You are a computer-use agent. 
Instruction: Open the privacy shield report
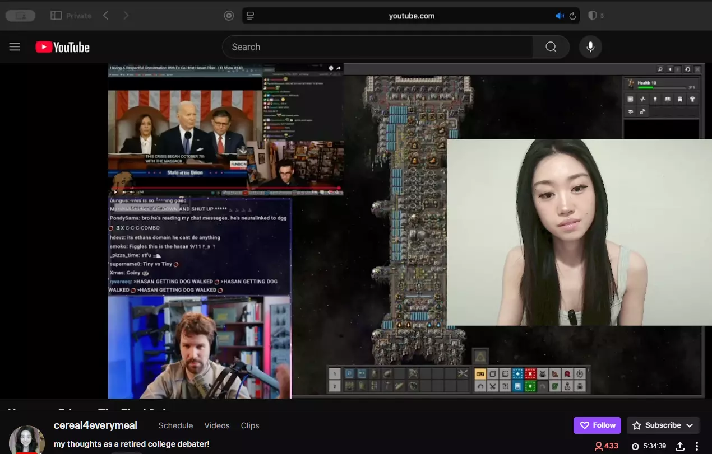point(592,16)
